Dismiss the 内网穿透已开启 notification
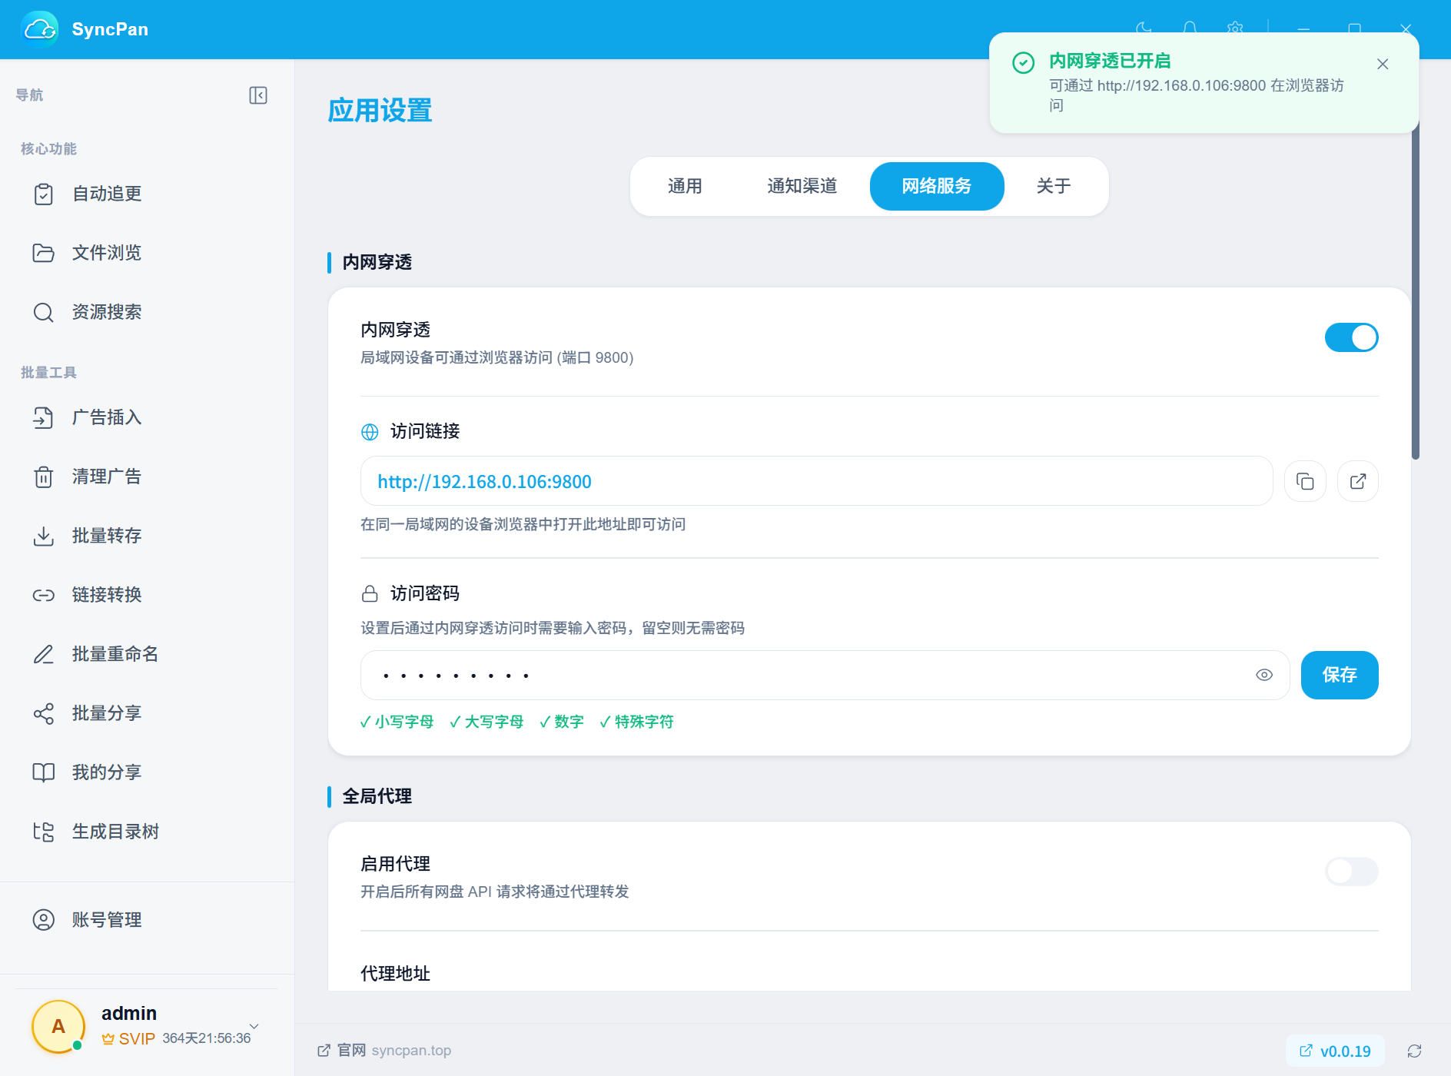Image resolution: width=1451 pixels, height=1076 pixels. click(x=1383, y=64)
